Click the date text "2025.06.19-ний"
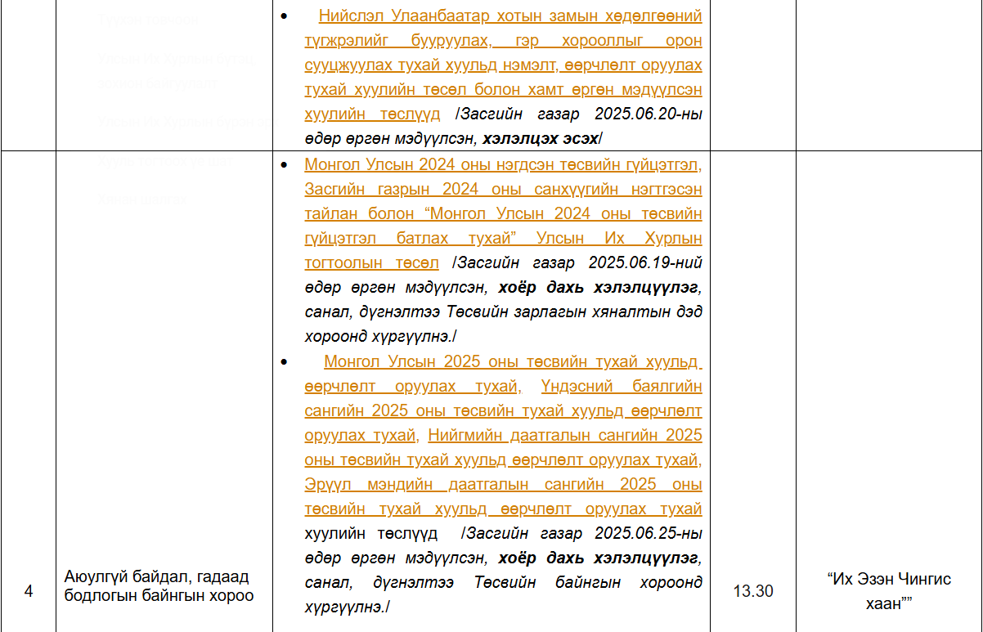This screenshot has height=632, width=983. tap(645, 262)
